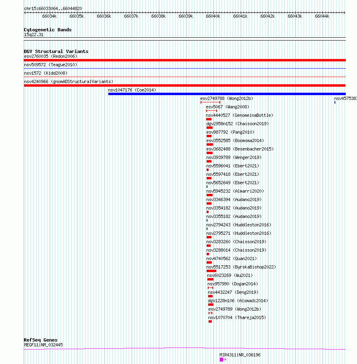Open nsv3354182 (Audano2019) variant
The width and height of the screenshot is (357, 364).
click(x=234, y=208)
